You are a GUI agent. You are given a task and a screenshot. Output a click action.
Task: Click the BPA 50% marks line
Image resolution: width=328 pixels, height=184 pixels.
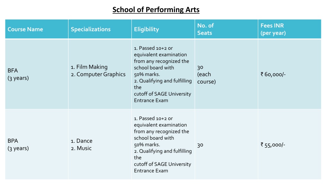[x=147, y=145]
